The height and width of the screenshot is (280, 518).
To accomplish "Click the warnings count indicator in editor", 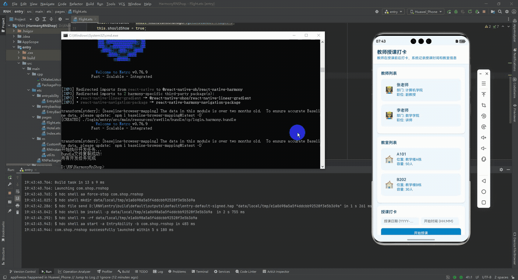I will pyautogui.click(x=487, y=26).
